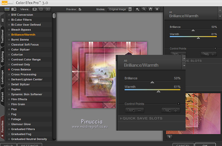Add a plus control point in enlarged panel
The width and height of the screenshot is (222, 146).
point(171,110)
